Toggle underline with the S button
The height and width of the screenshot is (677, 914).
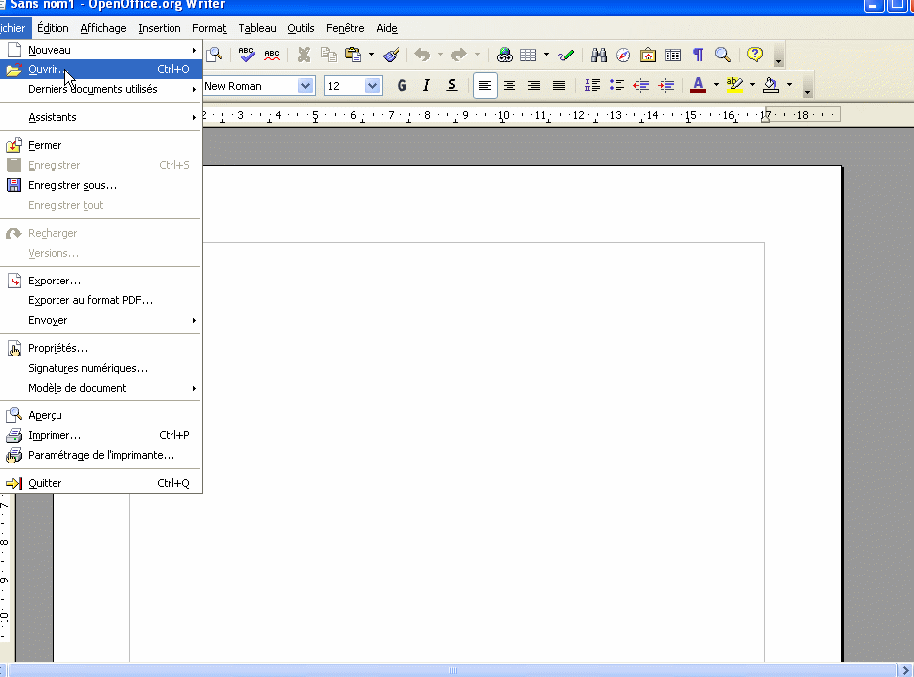452,86
